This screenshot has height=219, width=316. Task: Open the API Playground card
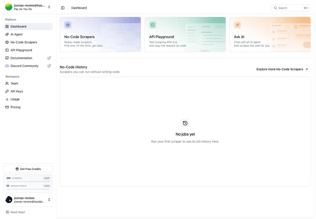pyautogui.click(x=185, y=34)
